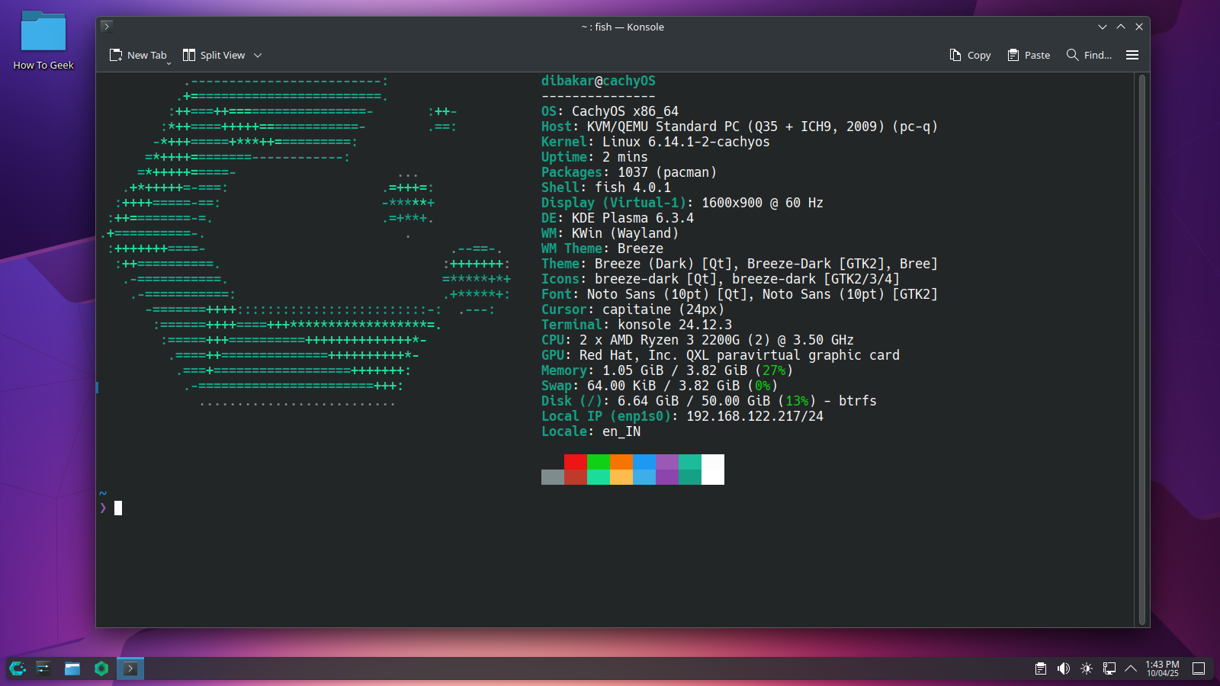
Task: Open the clipboard manager in system tray
Action: click(1040, 668)
